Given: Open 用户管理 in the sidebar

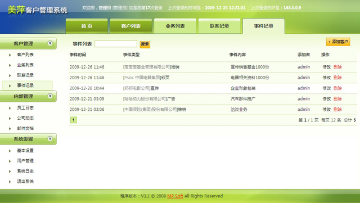Looking at the screenshot, I should point(25,161).
